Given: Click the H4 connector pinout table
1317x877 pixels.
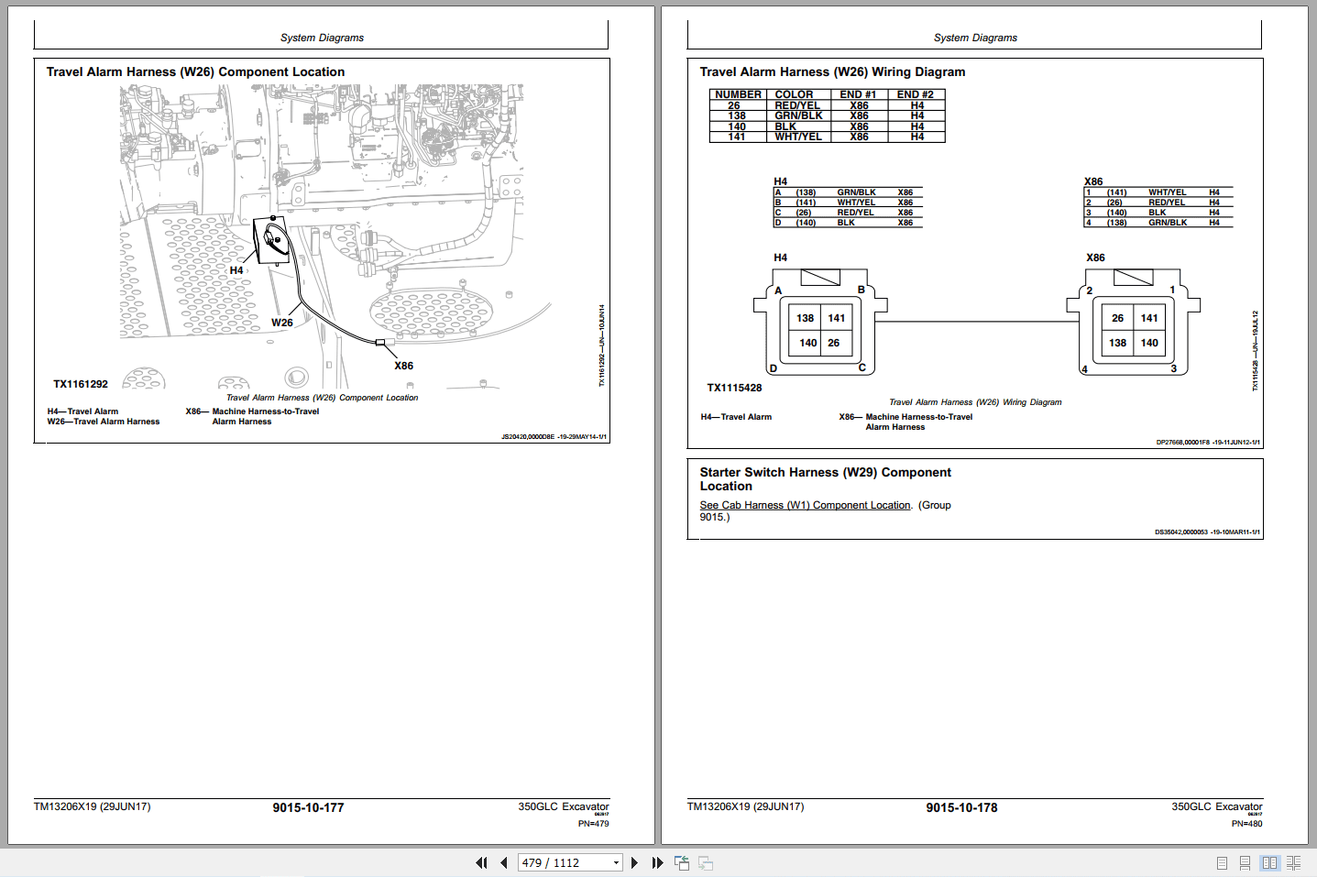Looking at the screenshot, I should 848,206.
